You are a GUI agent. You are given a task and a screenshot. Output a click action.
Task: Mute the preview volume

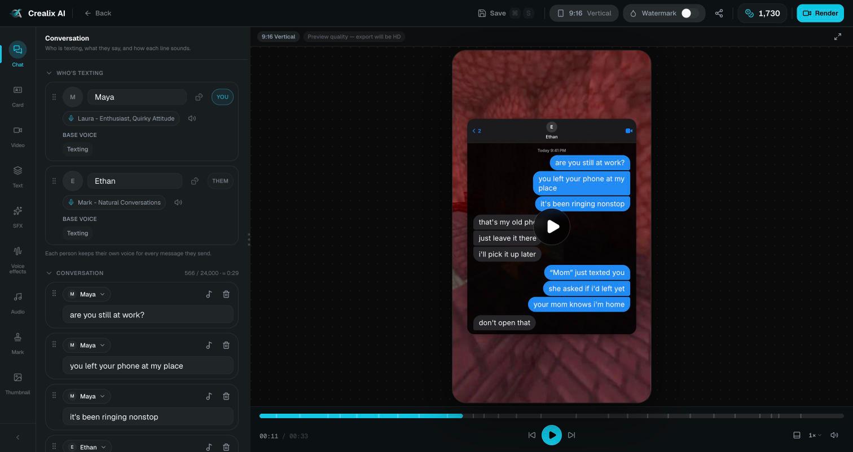834,435
